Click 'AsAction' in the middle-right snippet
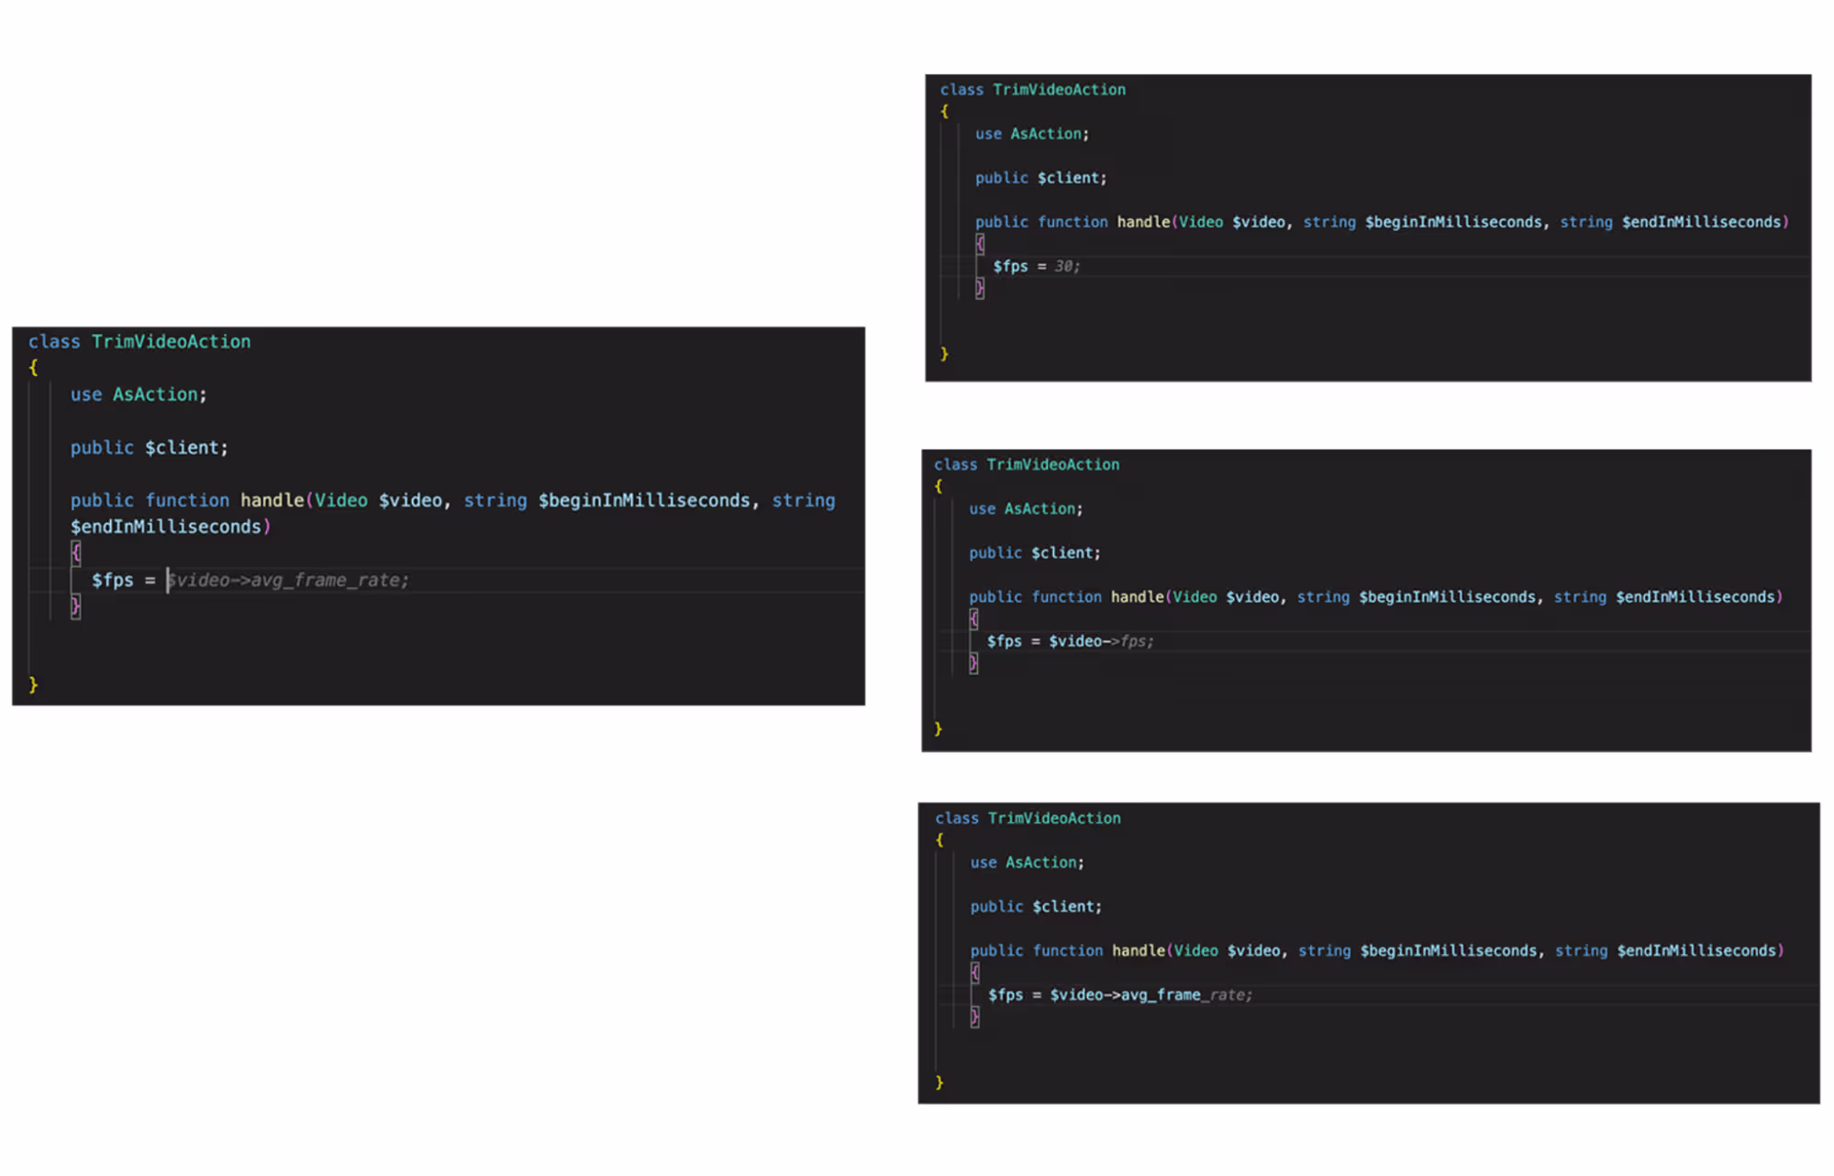The height and width of the screenshot is (1176, 1834). coord(1039,509)
